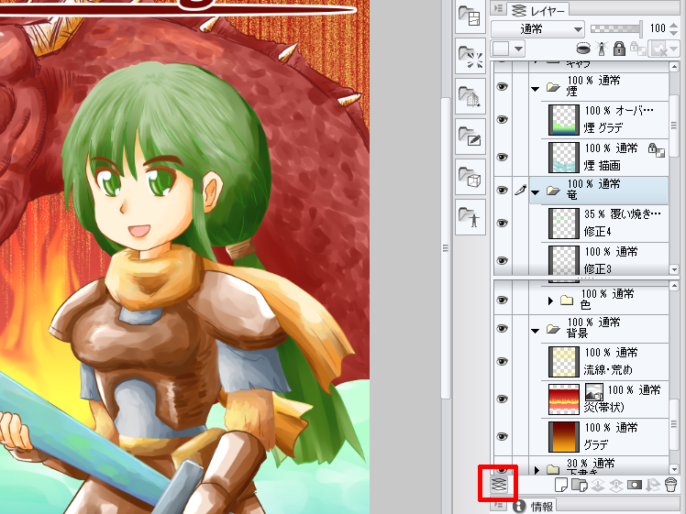Hide the 煙 グラデ layer

point(503,119)
